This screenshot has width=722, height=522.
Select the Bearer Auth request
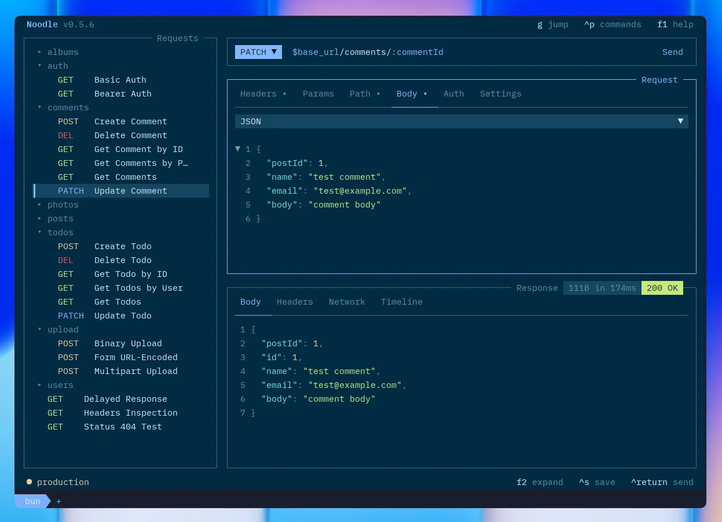[120, 94]
